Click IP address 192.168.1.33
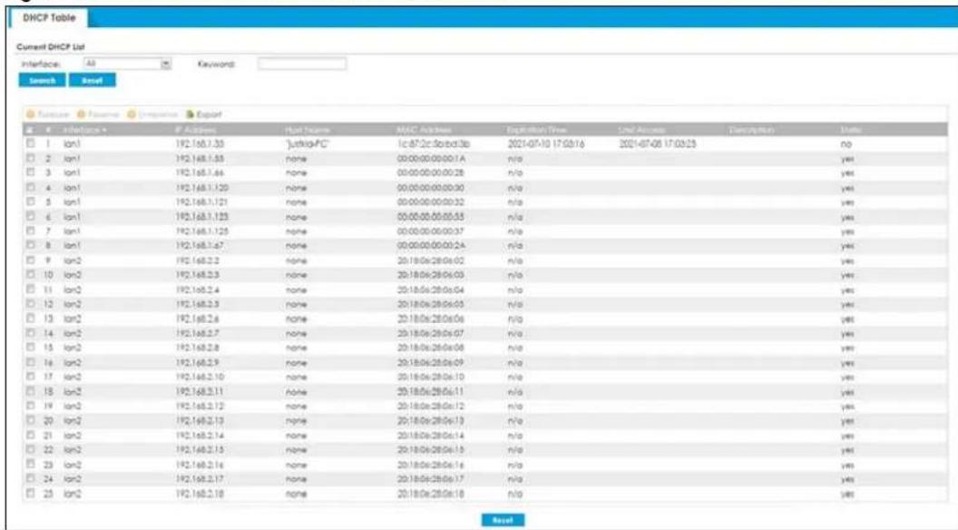 click(x=200, y=144)
